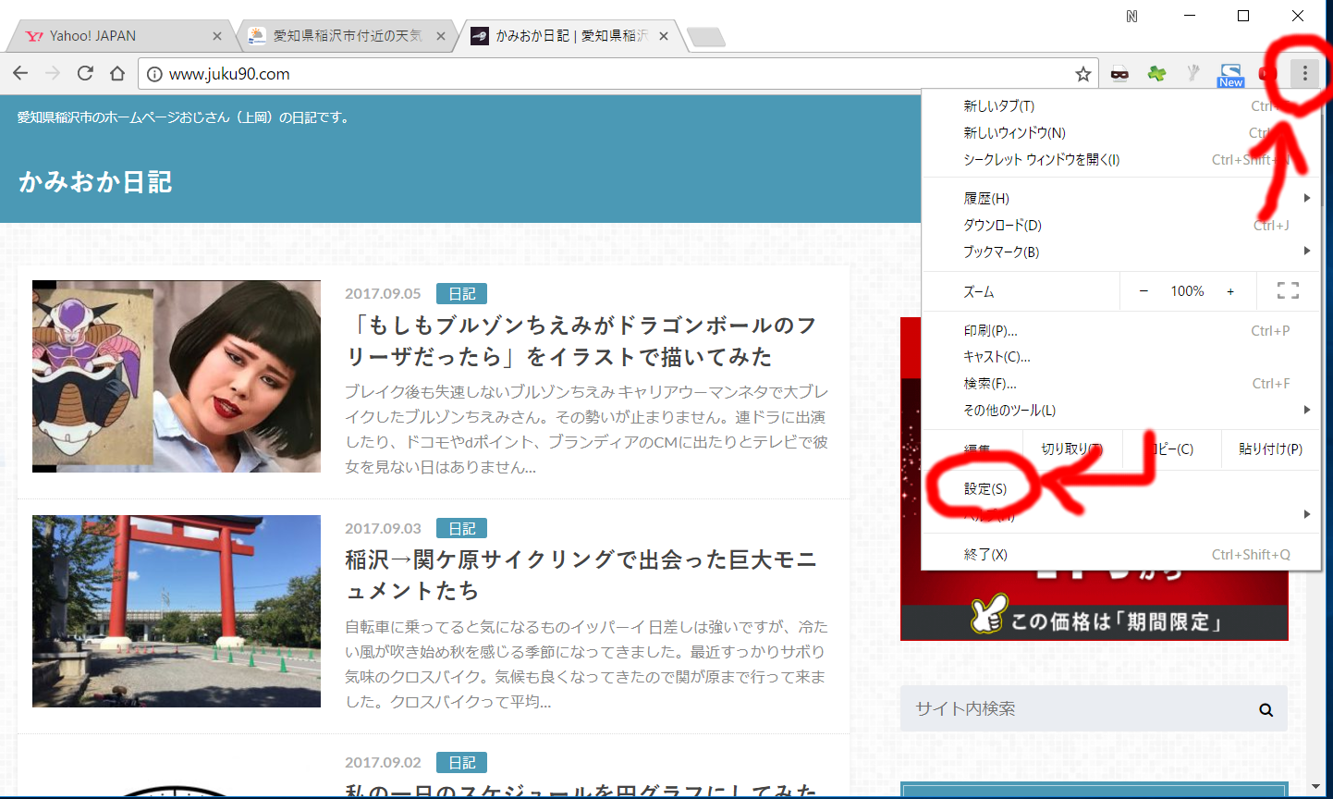The width and height of the screenshot is (1333, 799).
Task: Open the article 稲沢→関ケ原サイクリングで出会った巨大モニュメントたち
Action: click(x=581, y=575)
